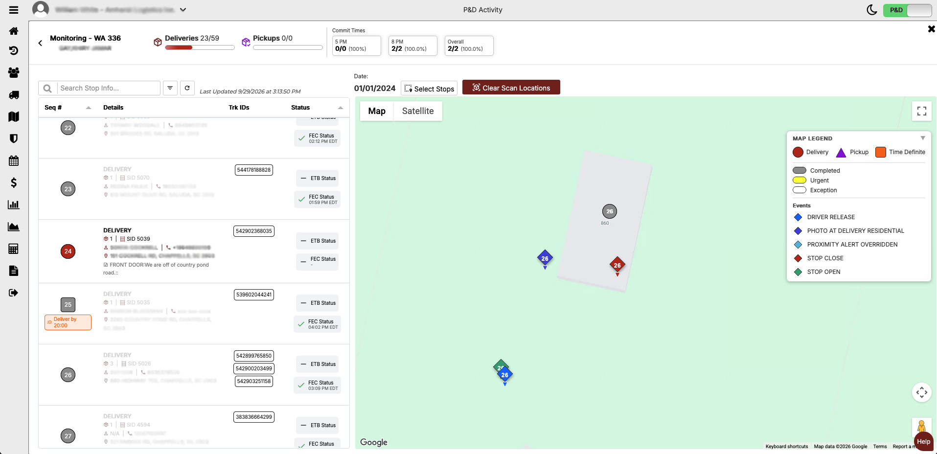Click the gray 26 map marker
Image resolution: width=937 pixels, height=454 pixels.
tap(610, 211)
